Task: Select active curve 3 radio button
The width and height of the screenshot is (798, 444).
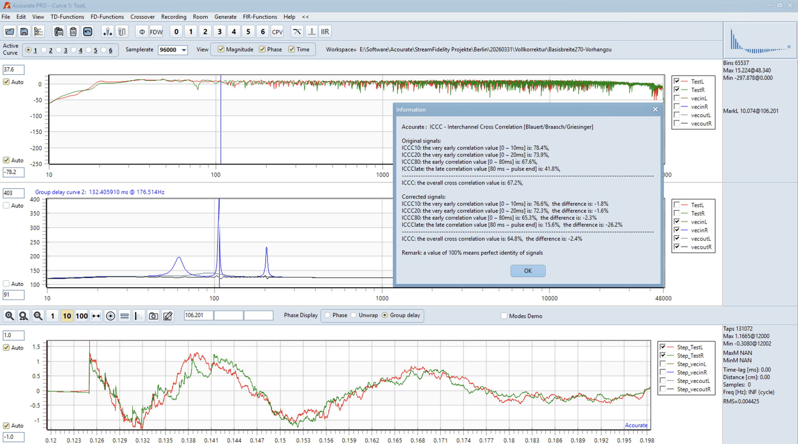Action: [x=59, y=50]
